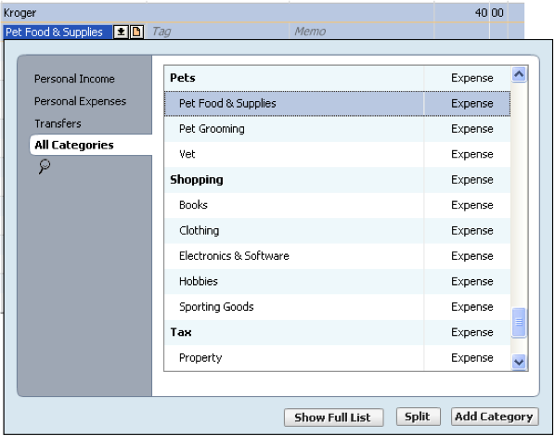Click the Memo field in register
Image resolution: width=555 pixels, height=436 pixels.
(361, 32)
